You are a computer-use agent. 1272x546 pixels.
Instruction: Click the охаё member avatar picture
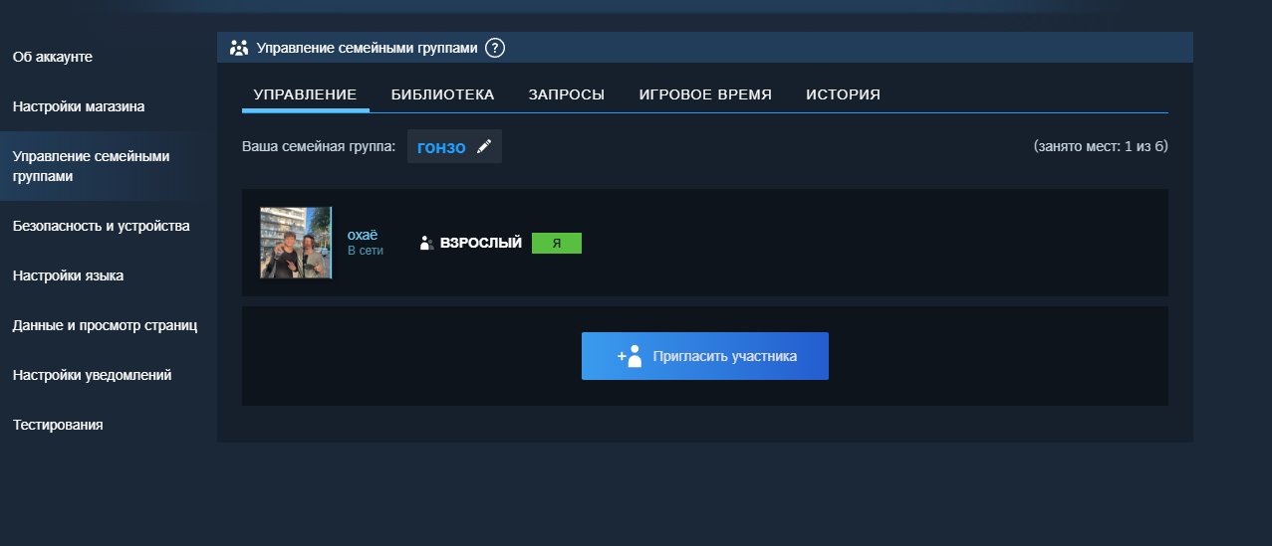tap(296, 243)
